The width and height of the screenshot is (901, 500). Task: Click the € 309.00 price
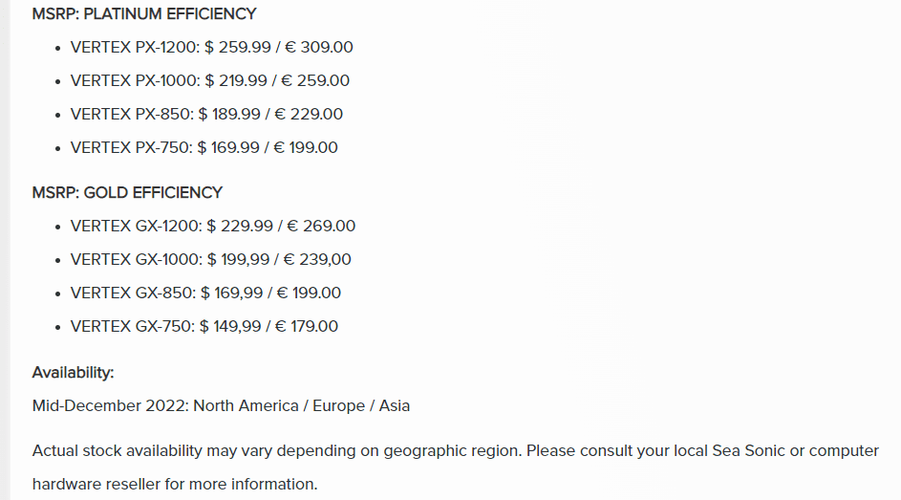coord(319,47)
